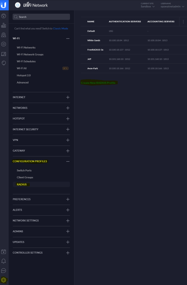Open the Insights lightbulb icon
The height and width of the screenshot is (285, 187).
[x=4, y=63]
